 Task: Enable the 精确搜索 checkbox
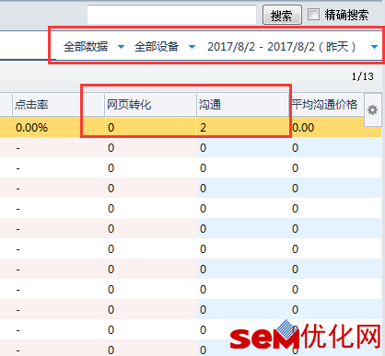(313, 15)
